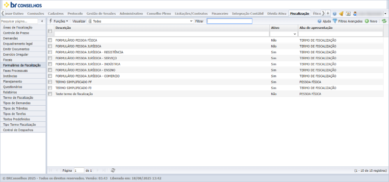Click the Aba de apresentação filter field
Screen dimensions: 389x182
click(x=340, y=34)
